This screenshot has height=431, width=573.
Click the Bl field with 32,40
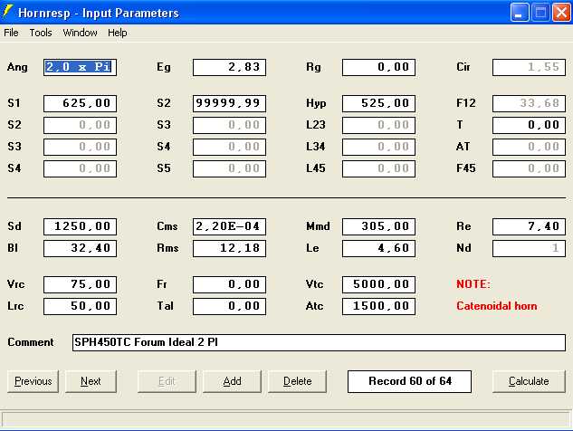coord(80,248)
